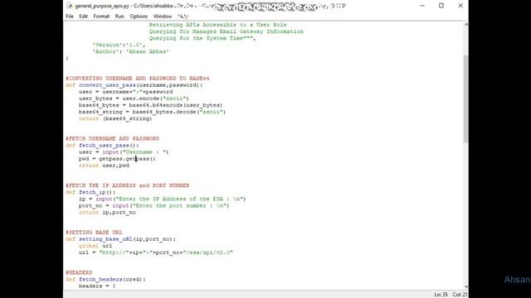Minimize the IDLE editor window
The width and height of the screenshot is (531, 298).
422,6
